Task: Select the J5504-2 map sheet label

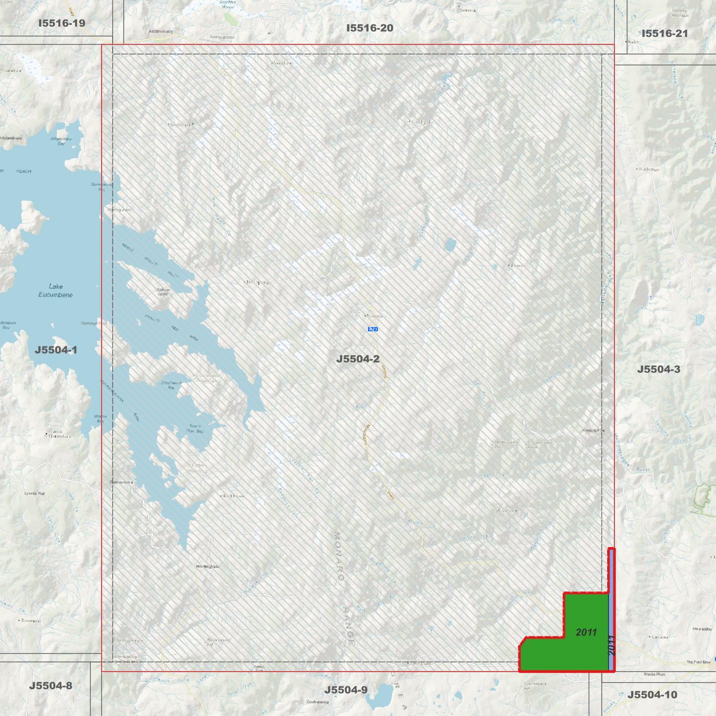Action: [x=358, y=359]
